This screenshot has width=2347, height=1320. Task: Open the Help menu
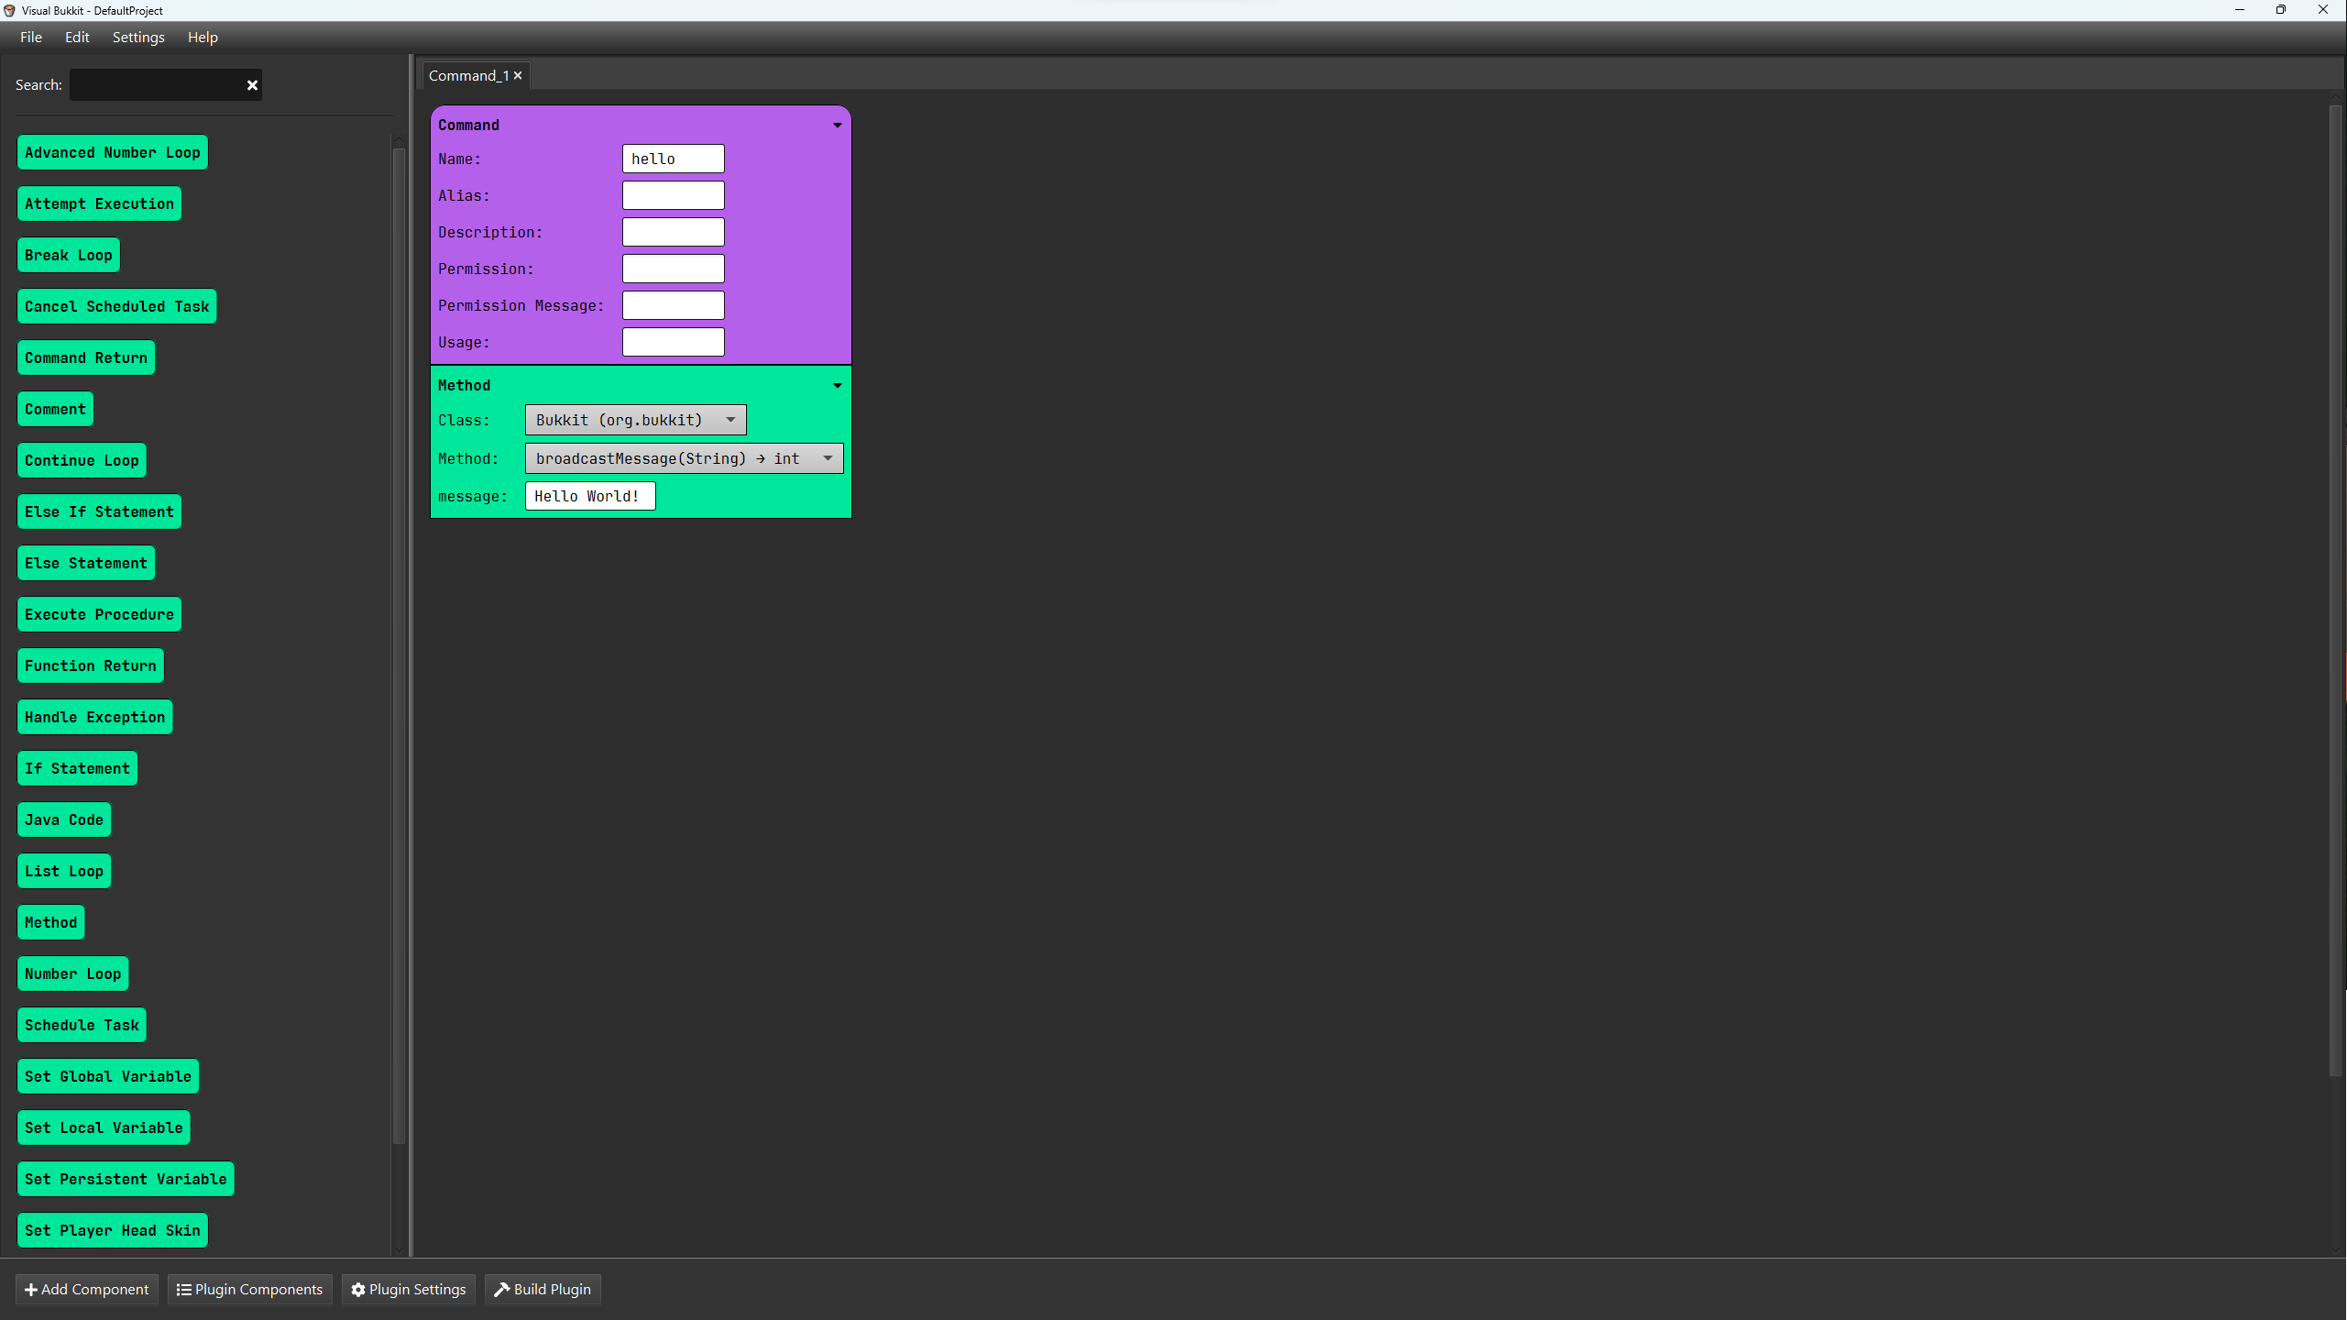(203, 38)
